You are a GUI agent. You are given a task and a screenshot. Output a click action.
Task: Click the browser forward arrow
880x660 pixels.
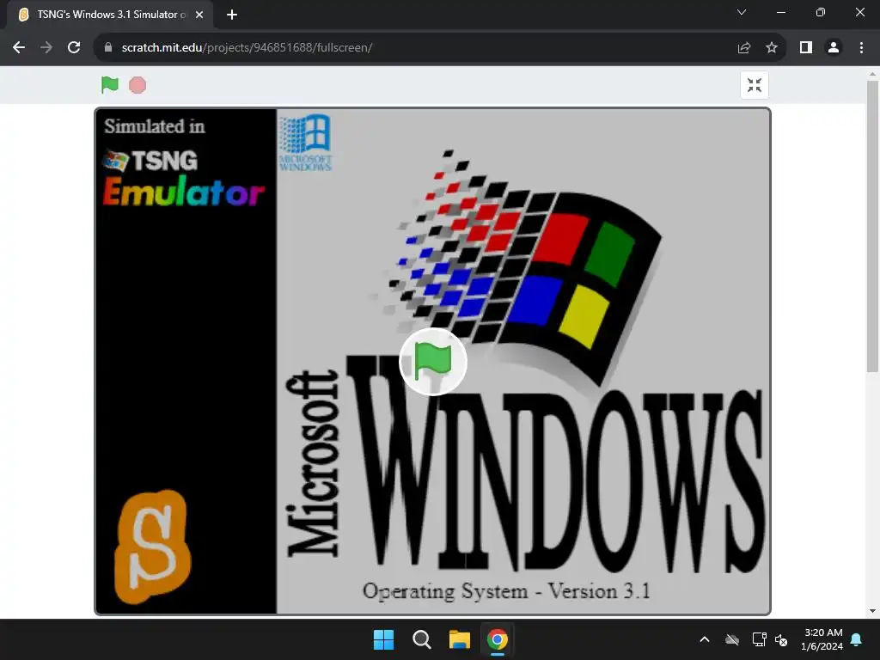click(46, 47)
